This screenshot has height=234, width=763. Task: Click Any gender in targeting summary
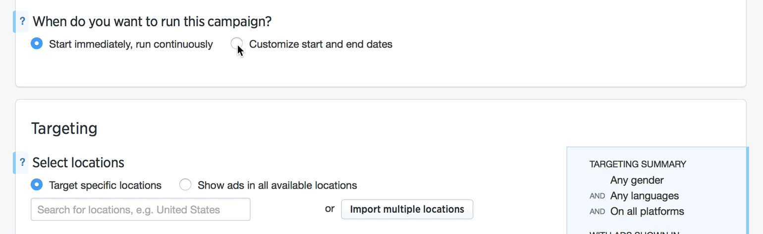637,180
